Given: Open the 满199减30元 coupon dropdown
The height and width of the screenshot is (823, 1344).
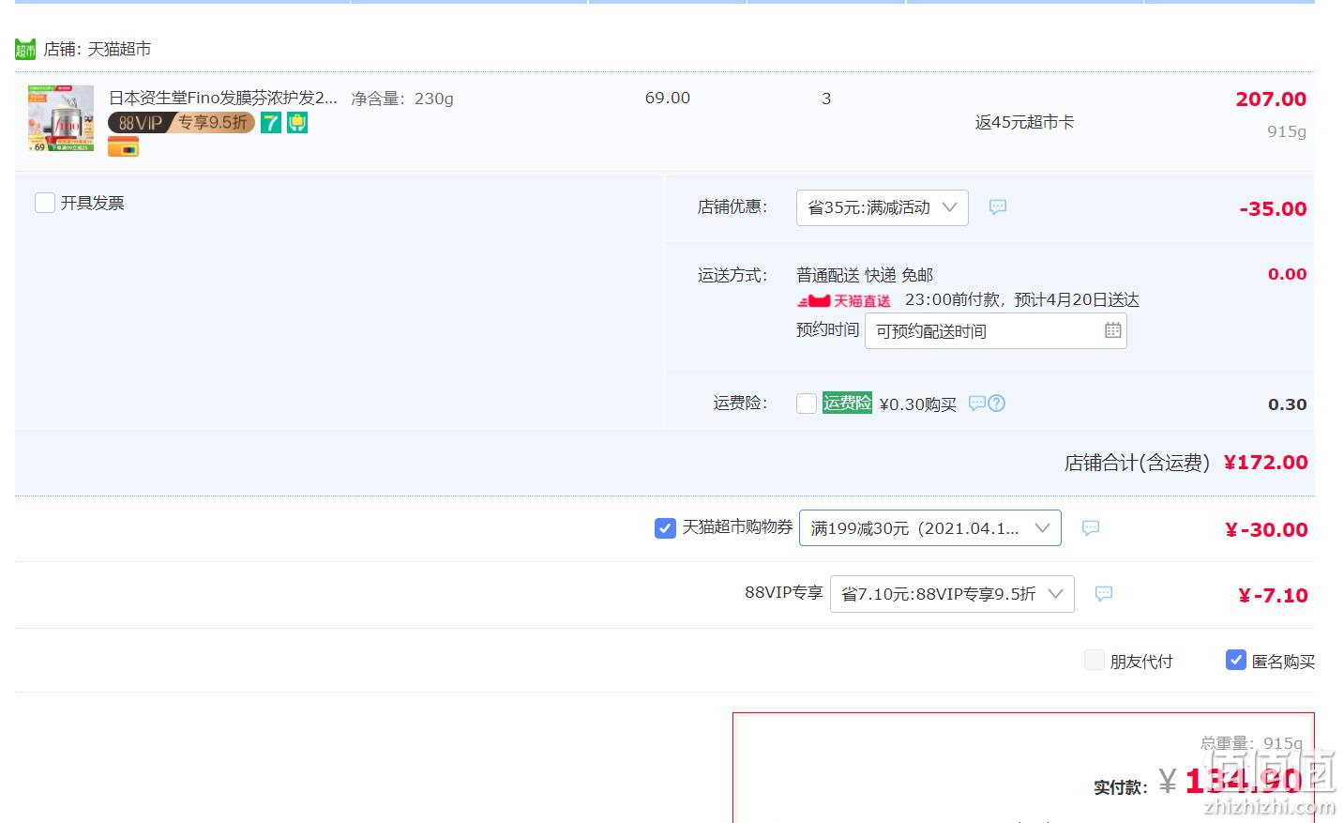Looking at the screenshot, I should pos(929,528).
